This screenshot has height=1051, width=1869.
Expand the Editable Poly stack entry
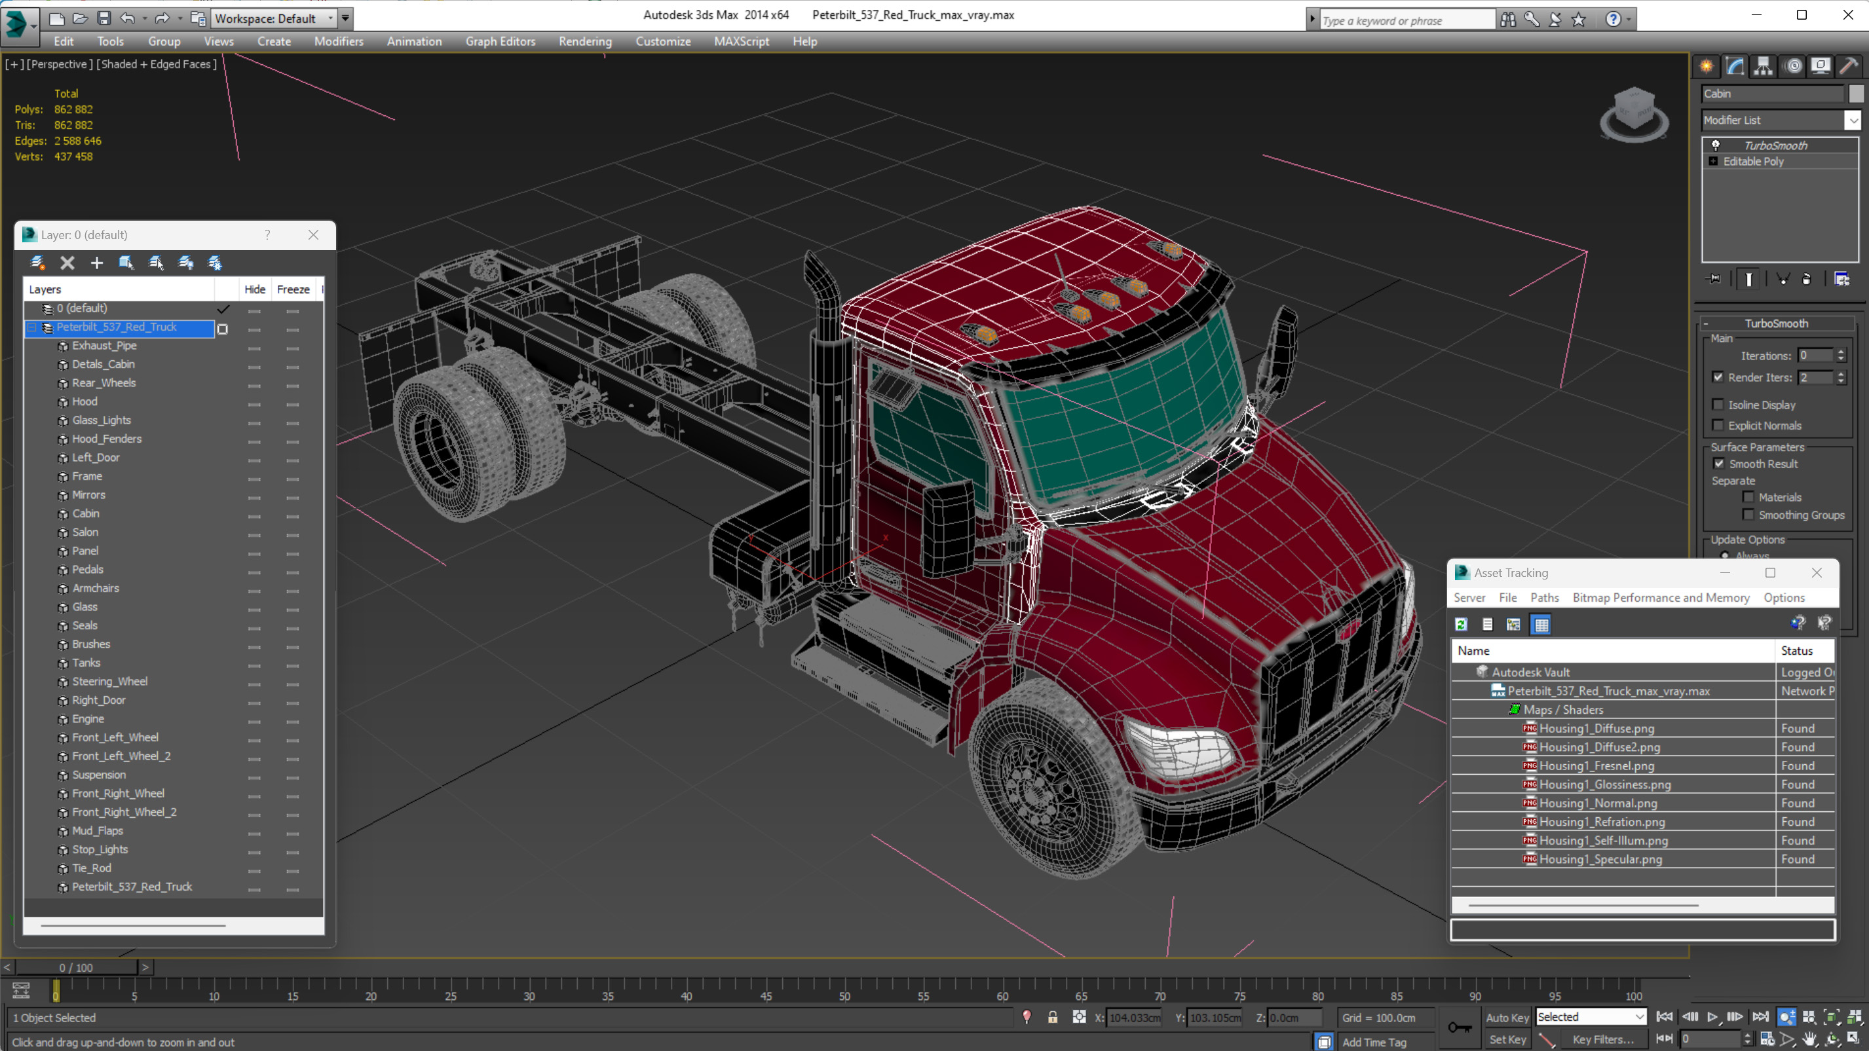pyautogui.click(x=1714, y=161)
